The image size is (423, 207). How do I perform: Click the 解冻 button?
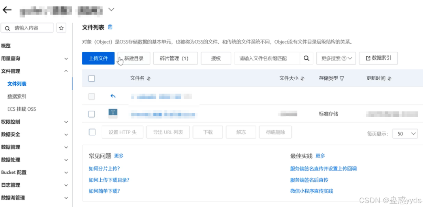(241, 132)
